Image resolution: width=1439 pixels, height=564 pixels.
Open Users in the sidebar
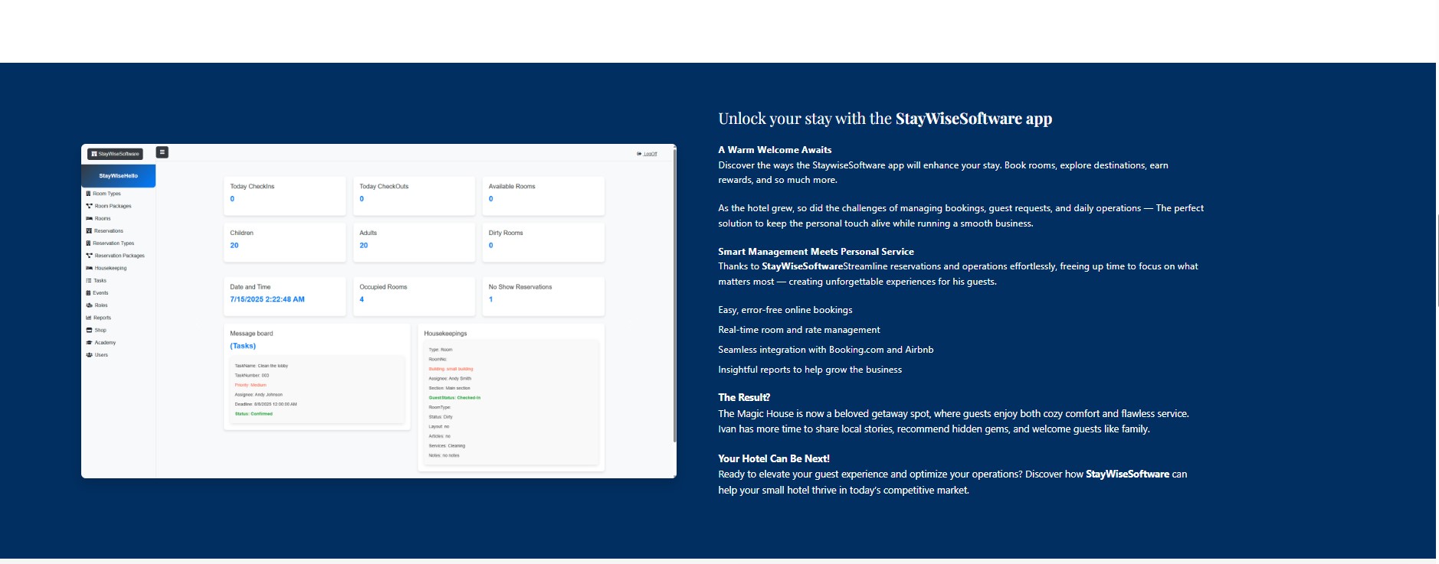coord(97,355)
